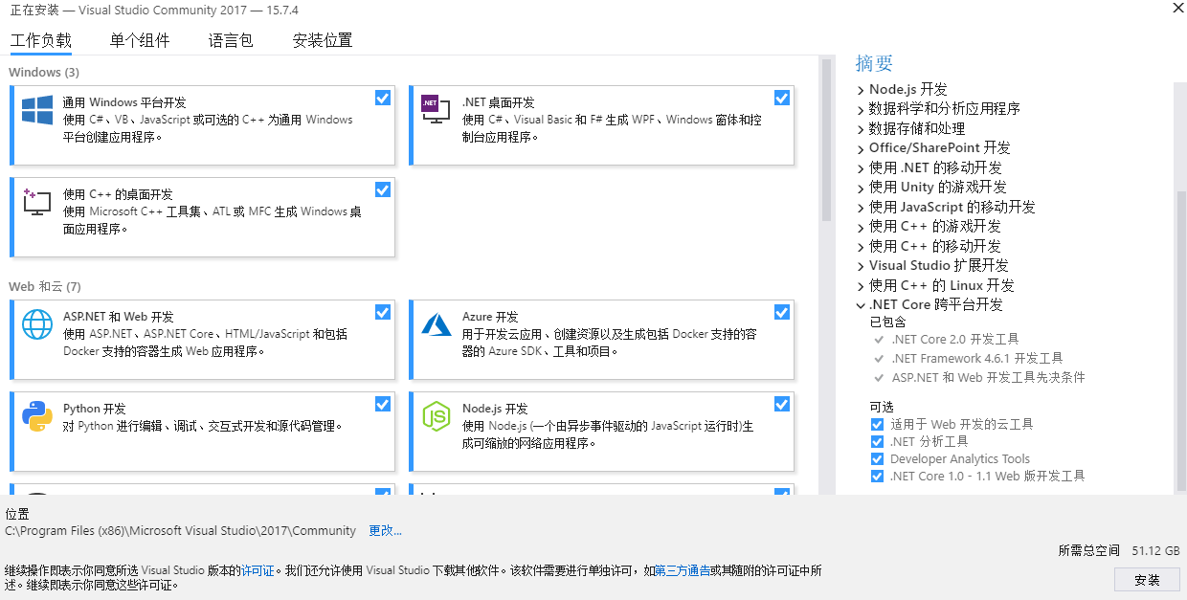This screenshot has width=1187, height=600.
Task: Uncheck the Node.js 开发 workload card checkbox
Action: (782, 404)
